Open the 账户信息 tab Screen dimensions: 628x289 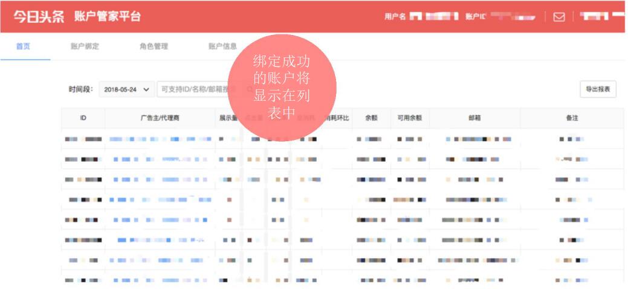[222, 46]
